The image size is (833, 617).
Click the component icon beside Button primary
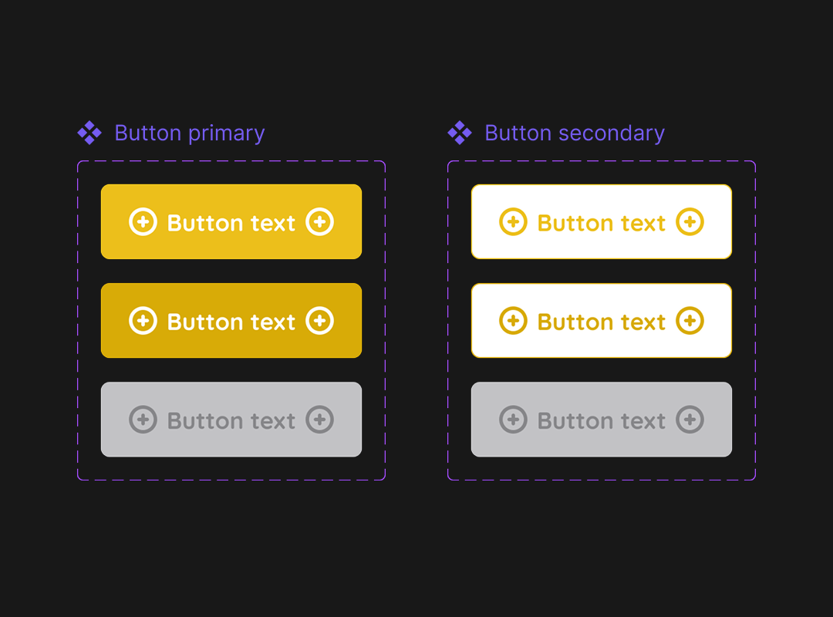click(x=89, y=133)
